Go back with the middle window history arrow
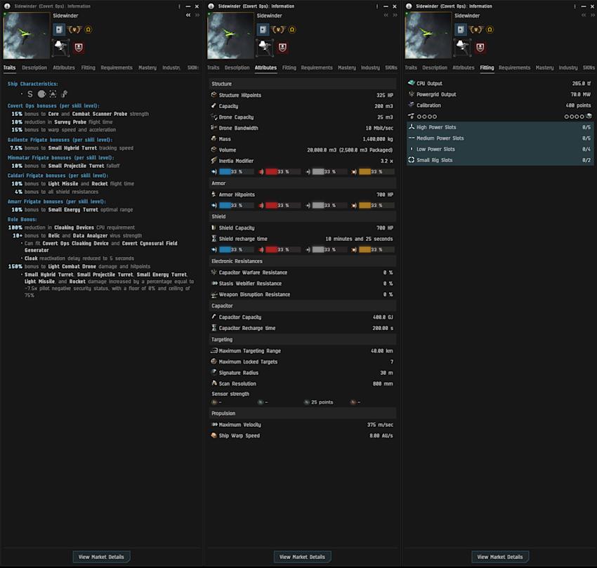Viewport: 597px width, 568px height. point(386,15)
